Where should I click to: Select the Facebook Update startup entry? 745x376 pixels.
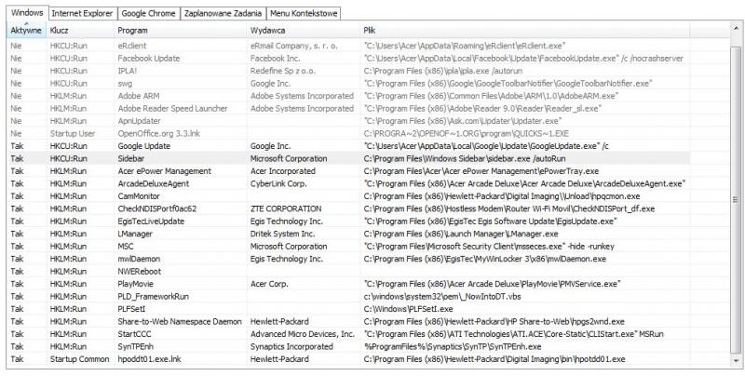[149, 57]
